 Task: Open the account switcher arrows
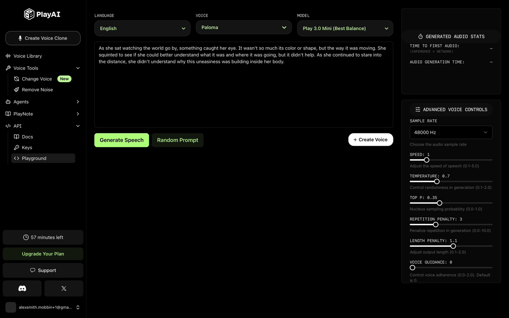click(x=78, y=307)
